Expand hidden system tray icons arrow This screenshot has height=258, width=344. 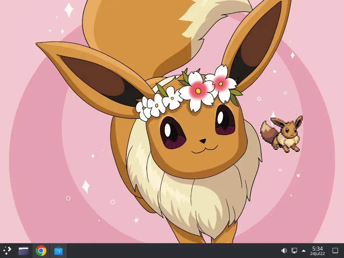304,251
